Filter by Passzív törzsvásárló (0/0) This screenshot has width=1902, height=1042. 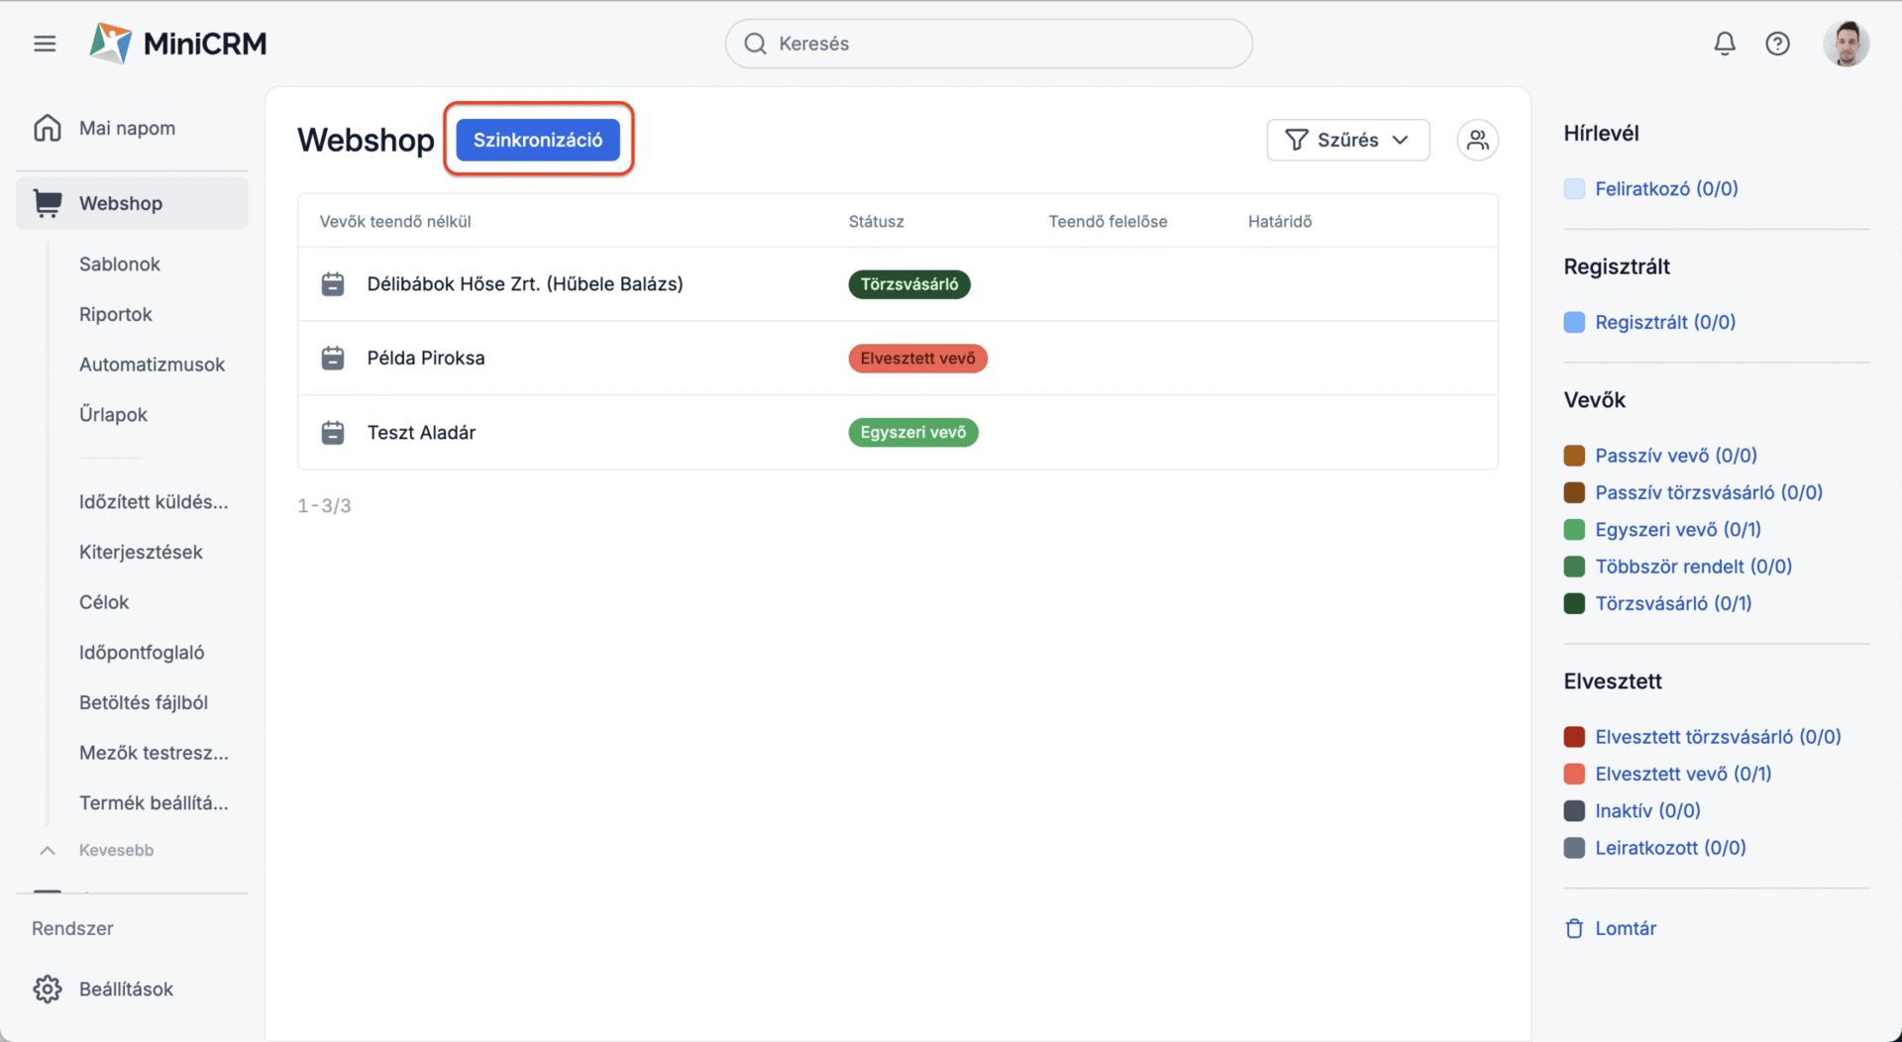click(x=1709, y=492)
